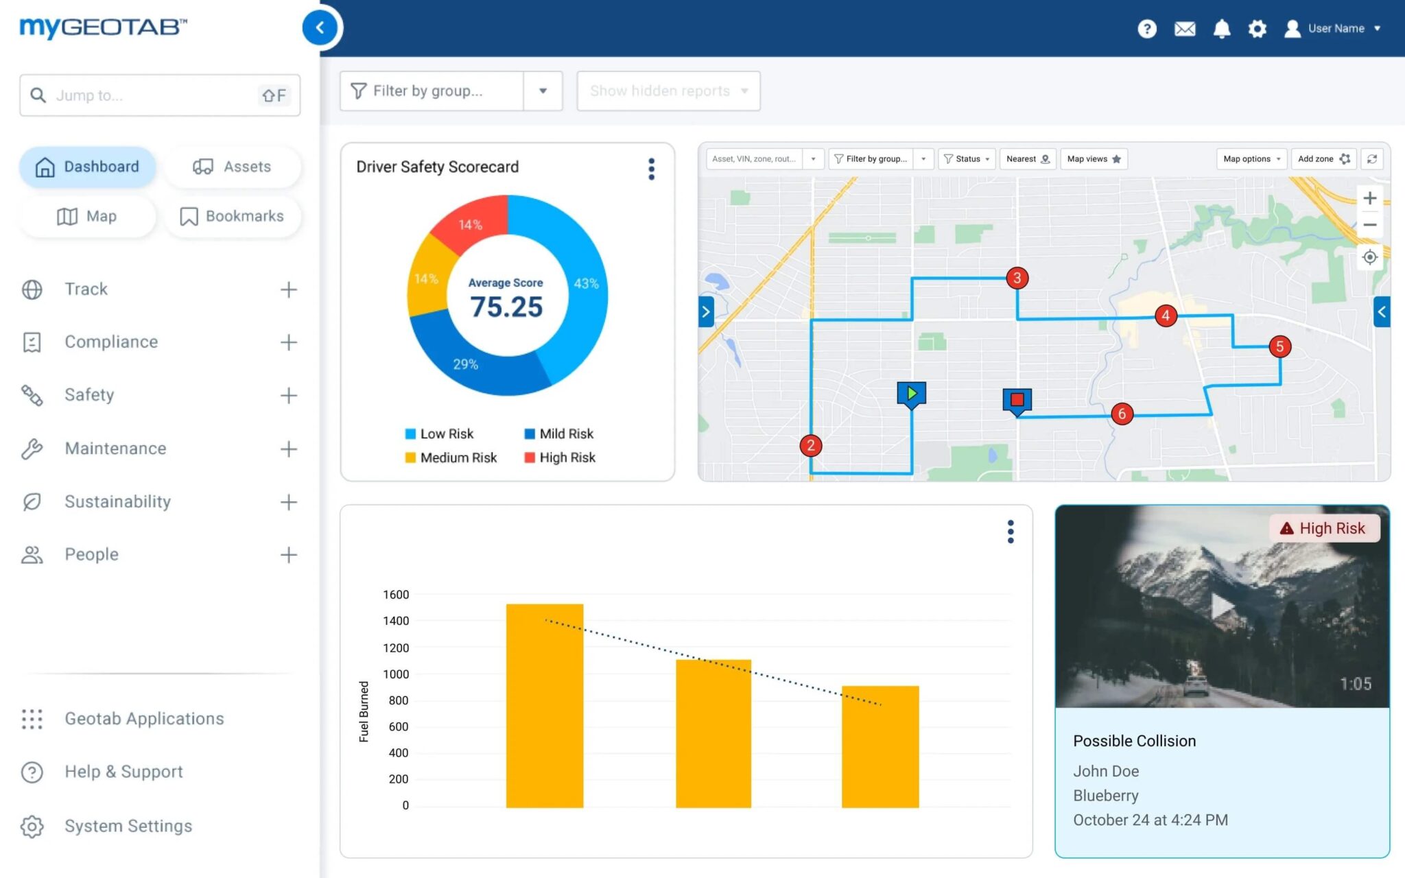Viewport: 1405px width, 878px height.
Task: Toggle the right map side panel open
Action: [x=1381, y=313]
